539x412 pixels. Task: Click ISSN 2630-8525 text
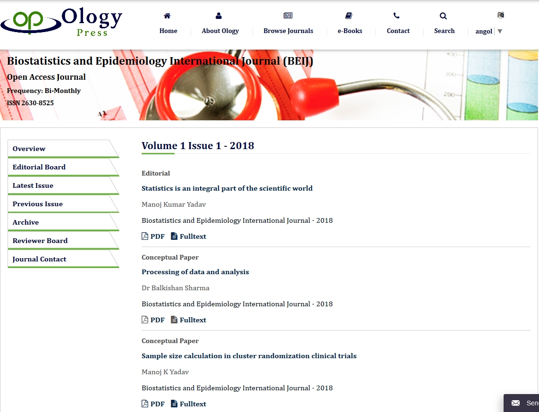30,103
